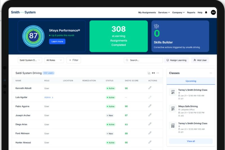Click the edit pencil for Hunter Atwood

pos(150,142)
